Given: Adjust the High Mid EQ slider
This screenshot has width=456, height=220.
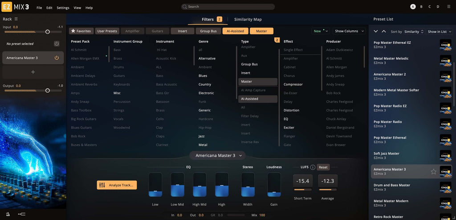Looking at the screenshot, I should coord(199,185).
